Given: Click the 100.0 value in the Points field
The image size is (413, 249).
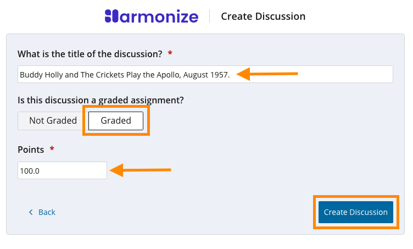Looking at the screenshot, I should pyautogui.click(x=30, y=171).
